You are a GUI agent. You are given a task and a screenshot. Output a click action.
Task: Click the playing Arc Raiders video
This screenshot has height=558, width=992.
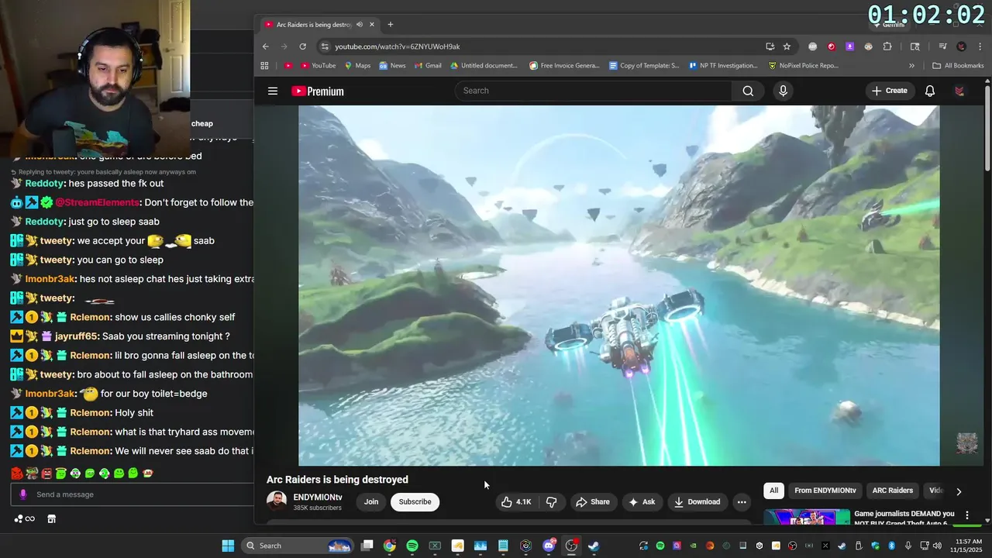[618, 286]
